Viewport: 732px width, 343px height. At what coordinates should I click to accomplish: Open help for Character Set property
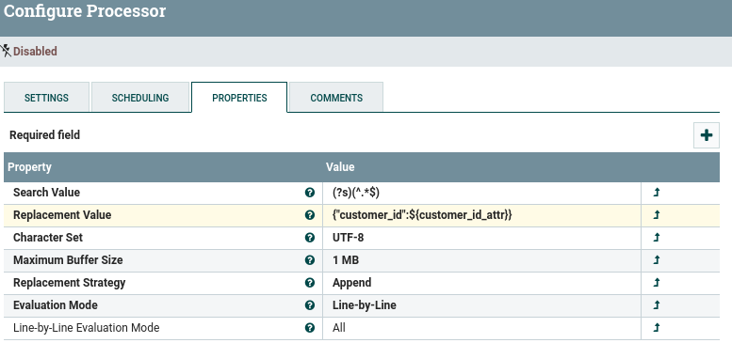point(310,238)
